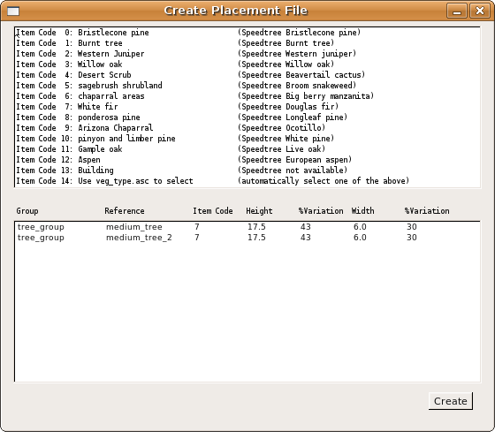Click the Item Code 4 Desert Scrub line
This screenshot has width=495, height=432.
click(x=190, y=75)
